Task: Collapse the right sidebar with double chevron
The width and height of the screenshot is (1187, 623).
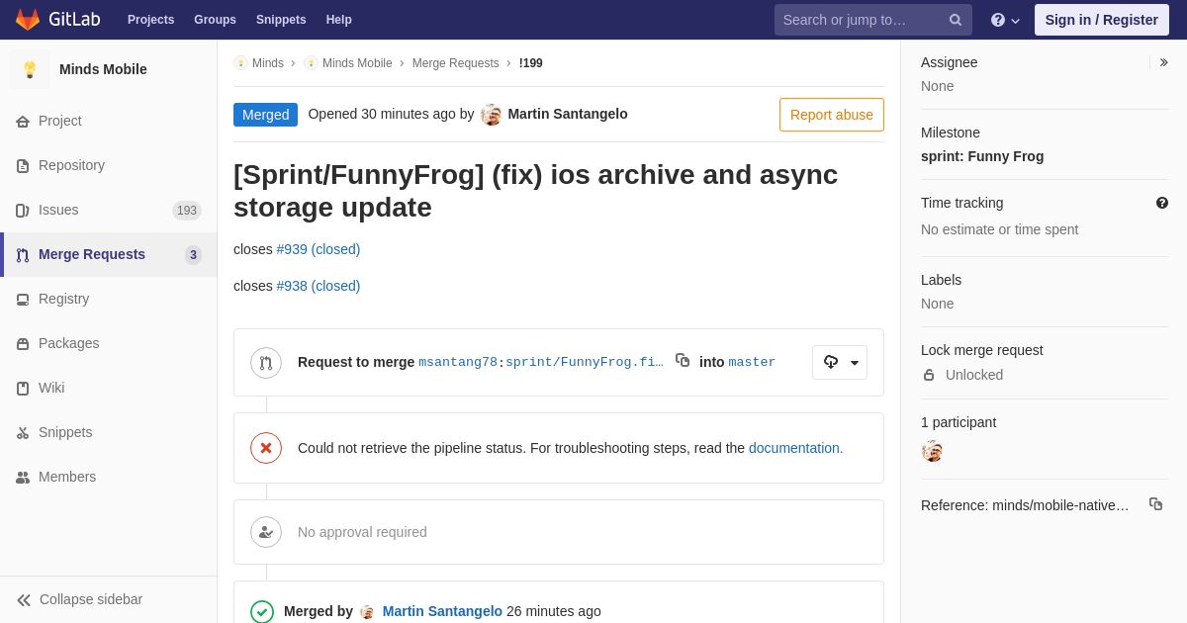Action: click(x=1163, y=62)
